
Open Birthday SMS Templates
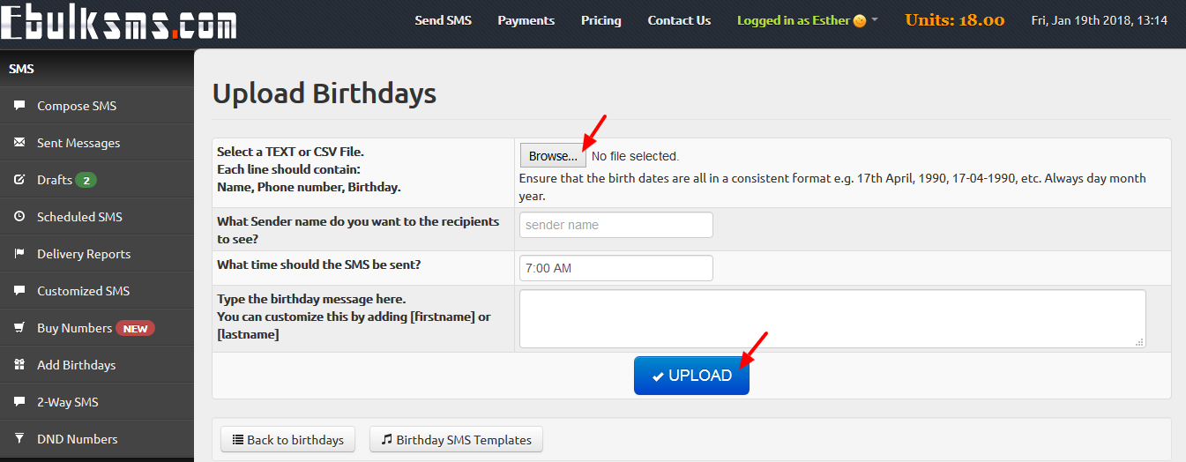click(x=456, y=439)
